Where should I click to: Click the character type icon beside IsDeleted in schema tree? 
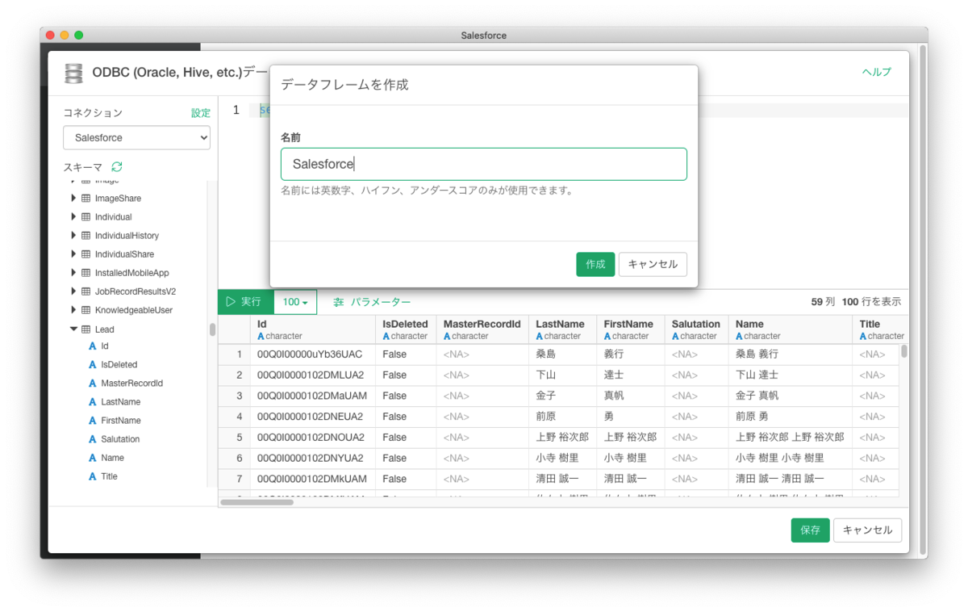click(93, 365)
